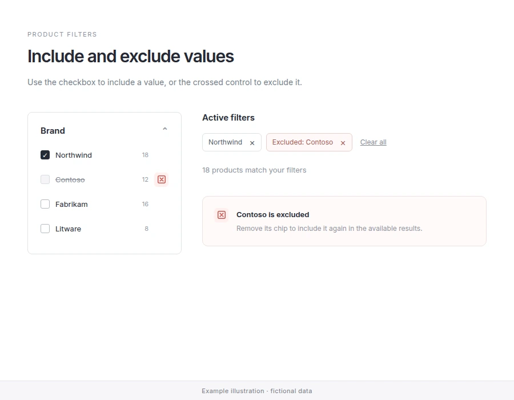Viewport: 514px width, 400px height.
Task: Click the 'Example illustration' footer text
Action: click(257, 391)
